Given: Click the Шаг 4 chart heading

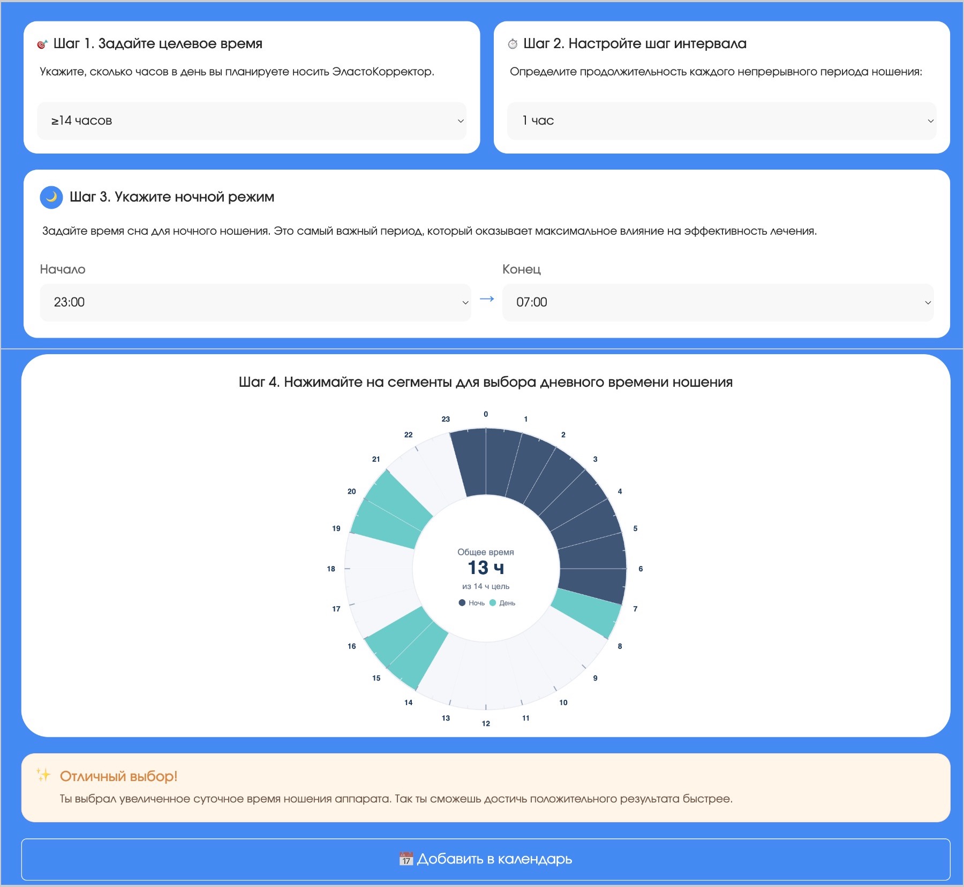Looking at the screenshot, I should click(486, 383).
